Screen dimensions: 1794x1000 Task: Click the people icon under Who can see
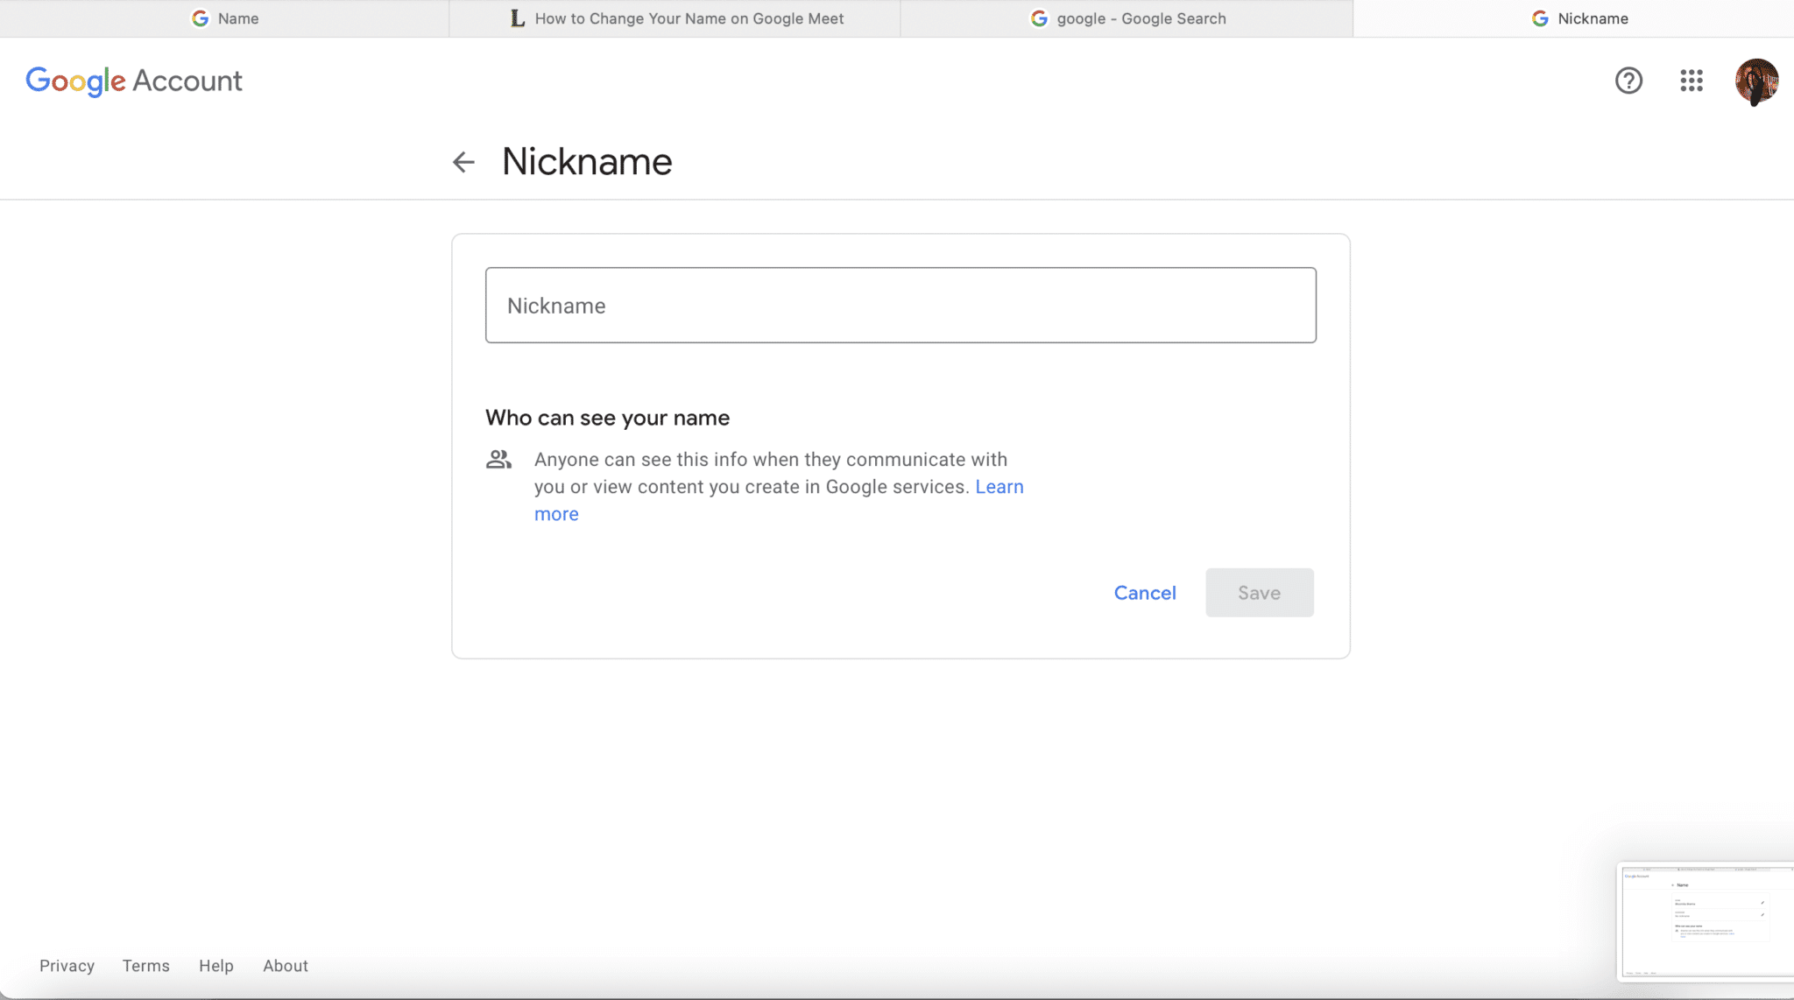click(498, 460)
